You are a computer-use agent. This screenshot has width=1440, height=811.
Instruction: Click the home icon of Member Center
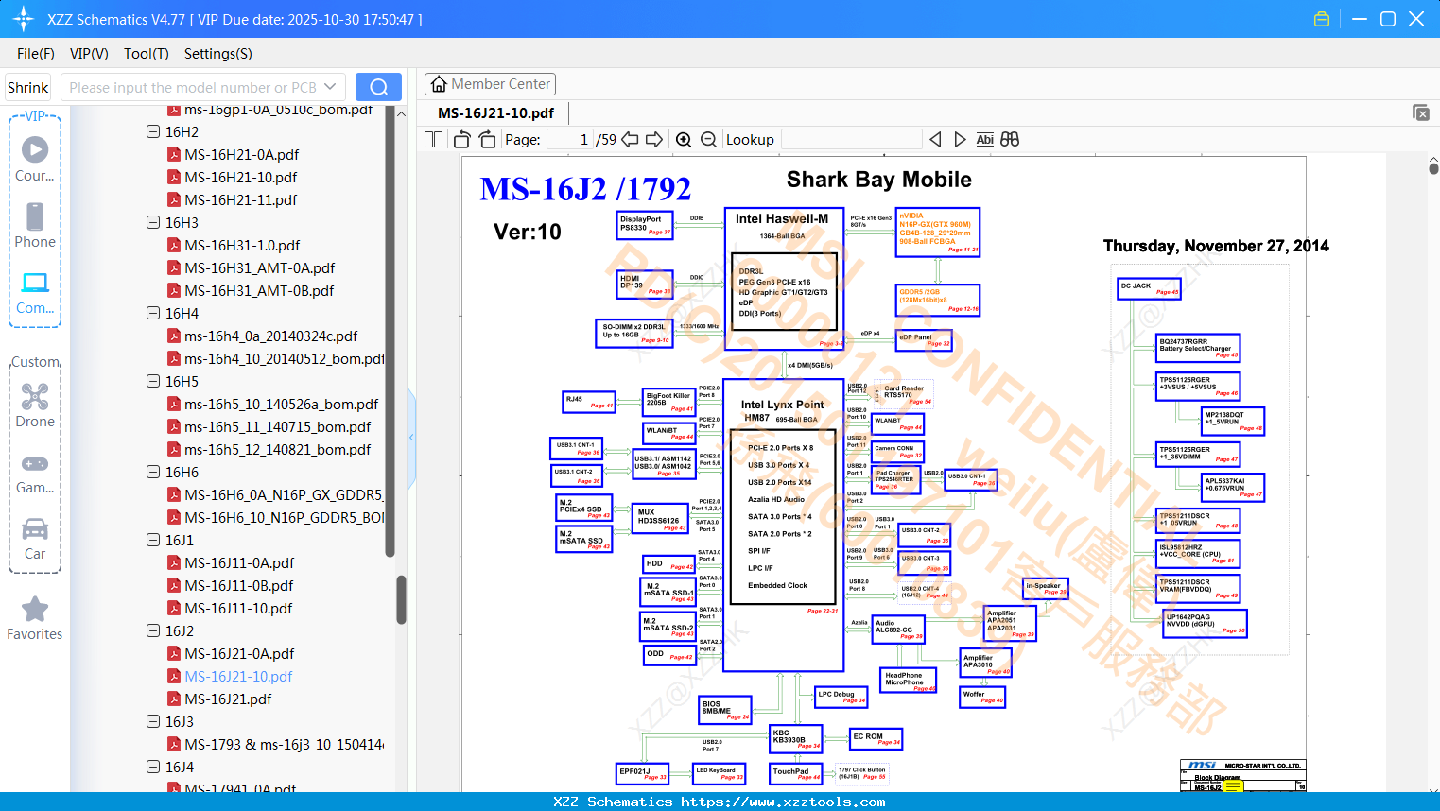(439, 84)
